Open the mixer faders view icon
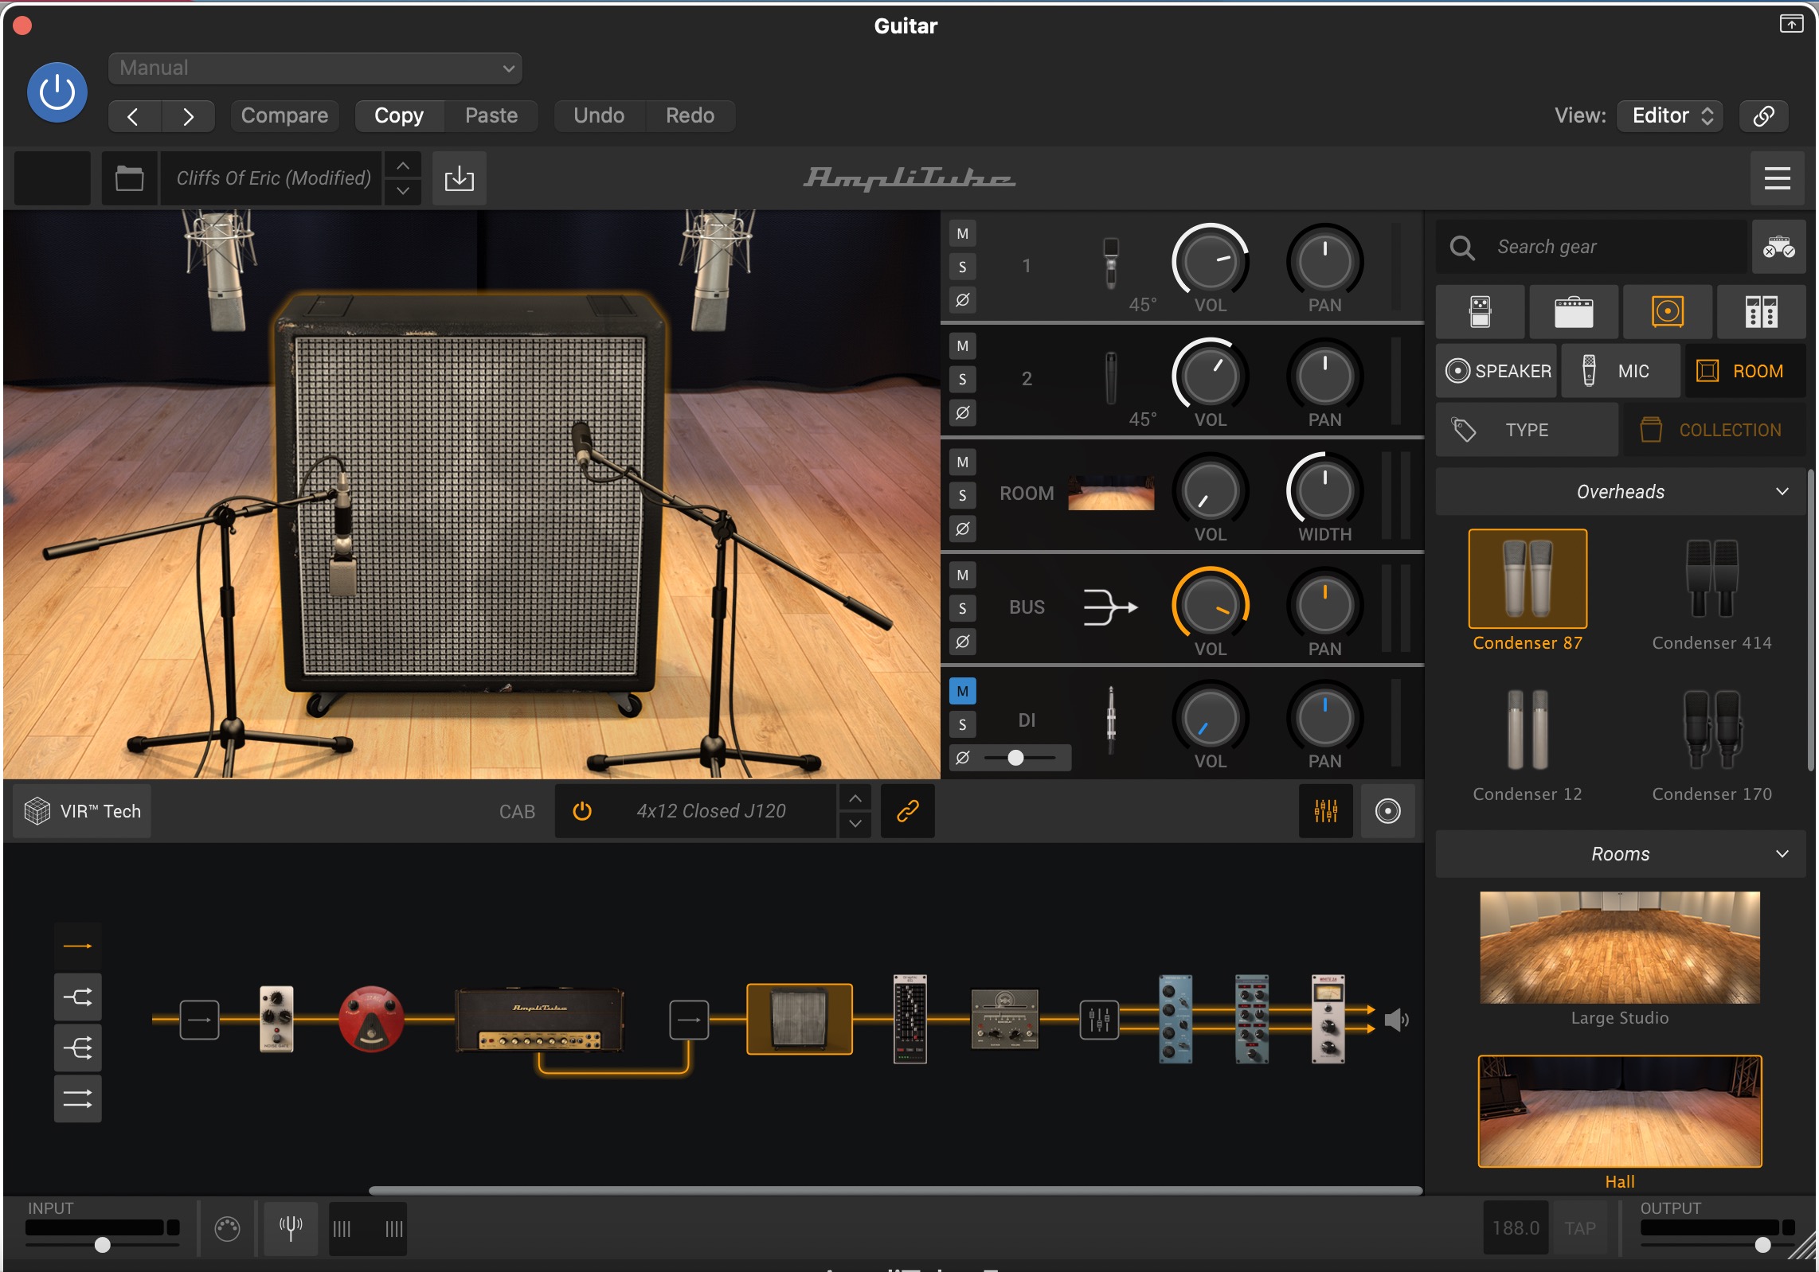The image size is (1819, 1272). click(1326, 811)
